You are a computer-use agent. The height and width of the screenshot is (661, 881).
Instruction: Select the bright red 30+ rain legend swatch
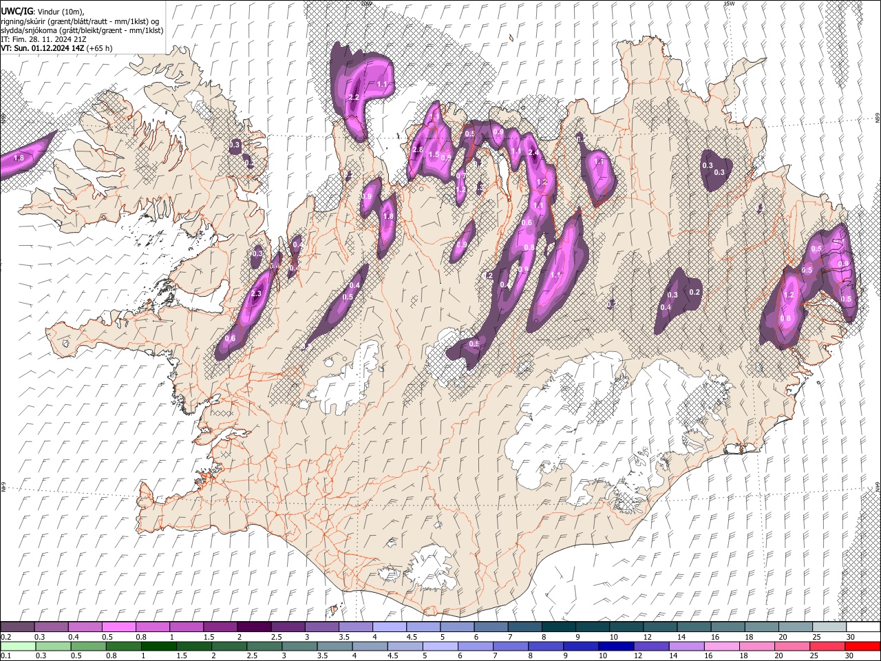[863, 646]
